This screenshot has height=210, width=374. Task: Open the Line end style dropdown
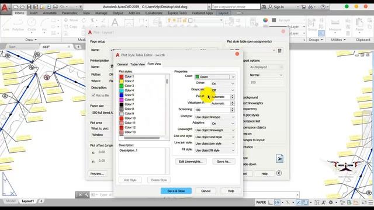[x=214, y=137]
